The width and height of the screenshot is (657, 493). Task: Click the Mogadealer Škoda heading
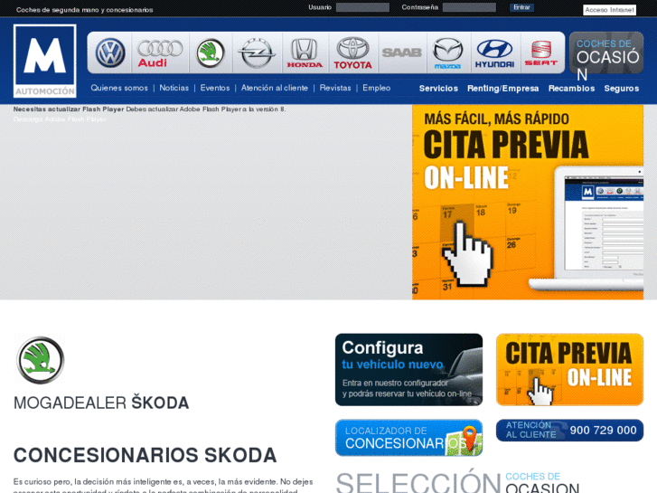(101, 403)
